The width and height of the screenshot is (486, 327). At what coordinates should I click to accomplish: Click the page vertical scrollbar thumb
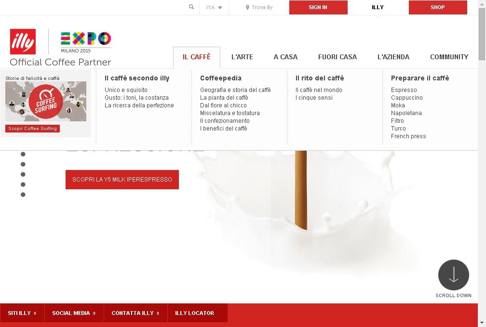pos(482,34)
